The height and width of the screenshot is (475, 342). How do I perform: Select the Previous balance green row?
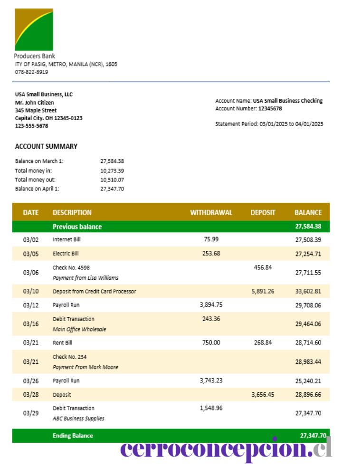point(171,227)
